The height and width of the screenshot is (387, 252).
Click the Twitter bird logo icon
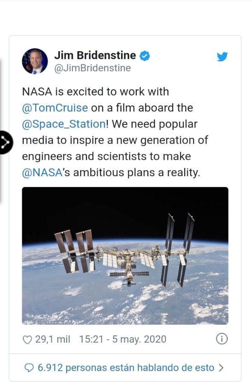222,56
